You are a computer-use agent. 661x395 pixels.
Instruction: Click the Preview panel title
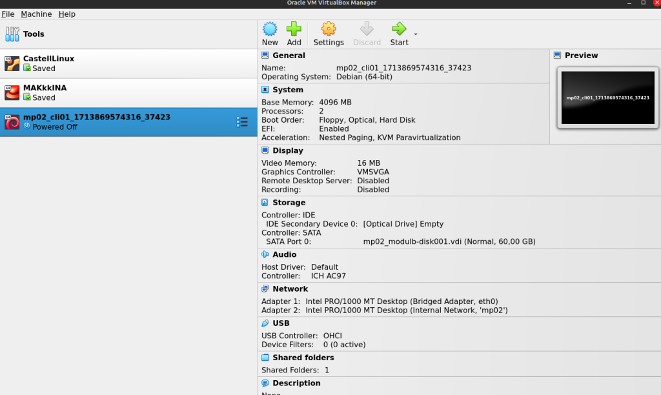point(582,56)
